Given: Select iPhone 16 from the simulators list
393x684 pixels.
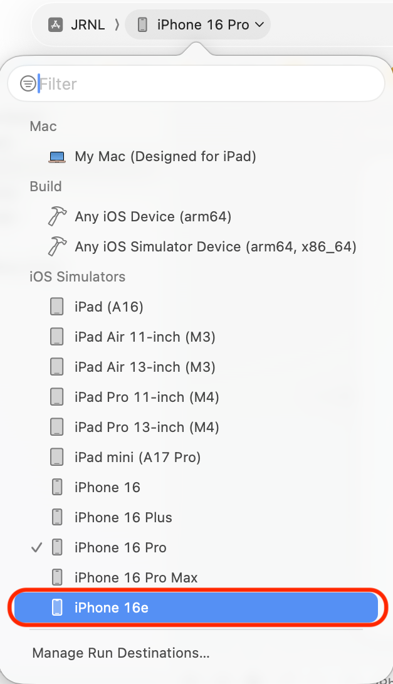Looking at the screenshot, I should (x=107, y=487).
